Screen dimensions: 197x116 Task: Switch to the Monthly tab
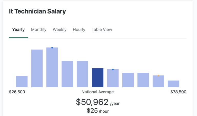[x=39, y=30]
